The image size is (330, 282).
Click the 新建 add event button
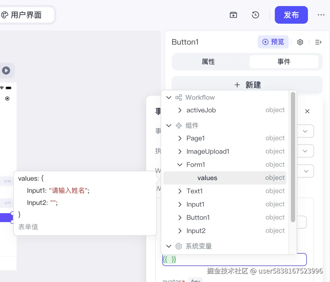[247, 85]
